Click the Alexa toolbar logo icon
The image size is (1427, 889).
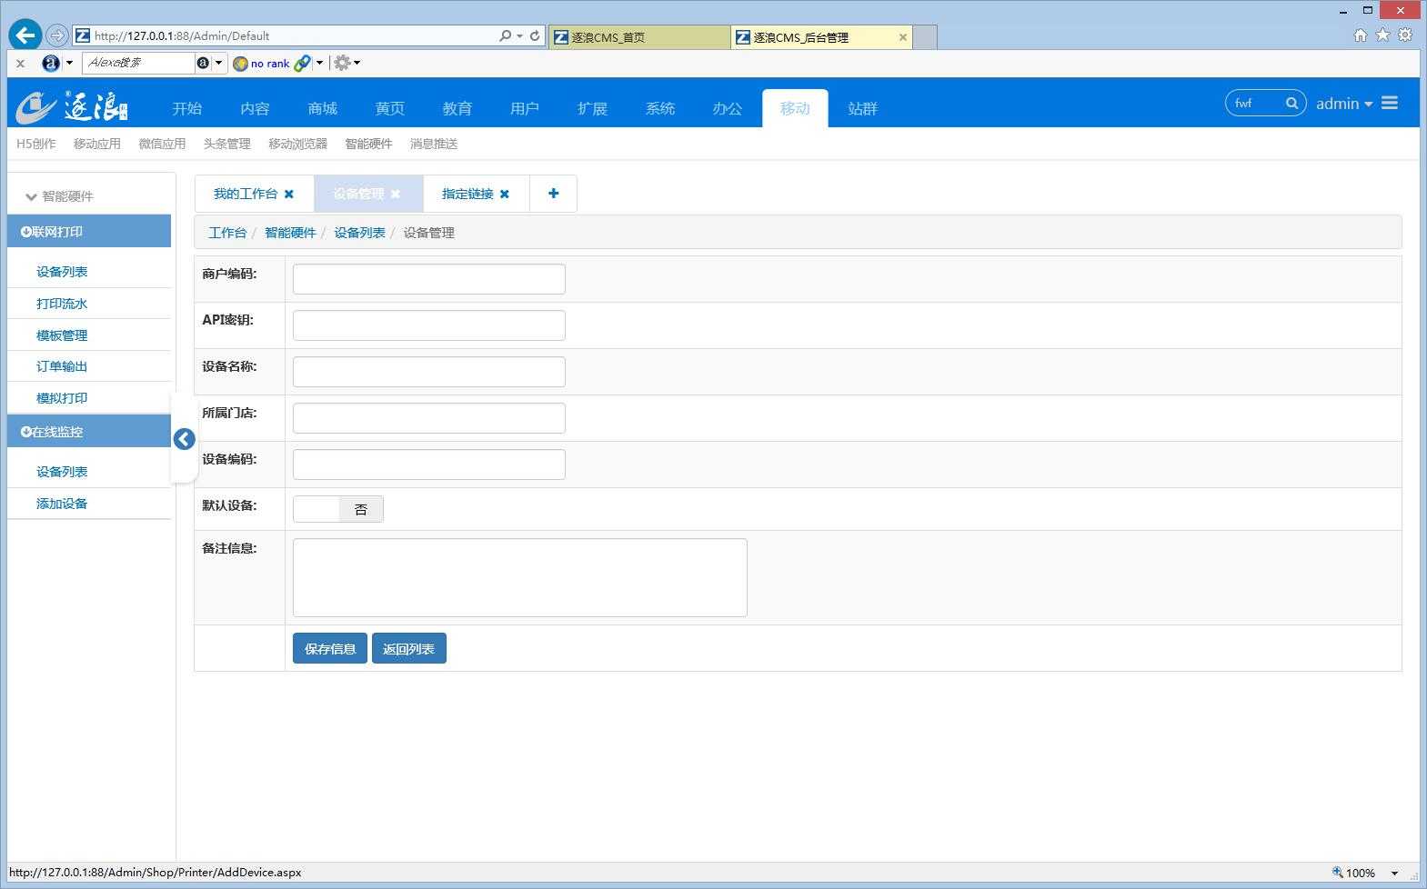click(51, 63)
